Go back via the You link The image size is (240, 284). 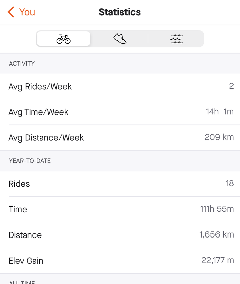(x=27, y=12)
